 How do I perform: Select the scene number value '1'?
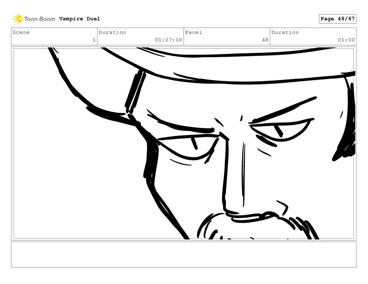tap(94, 40)
